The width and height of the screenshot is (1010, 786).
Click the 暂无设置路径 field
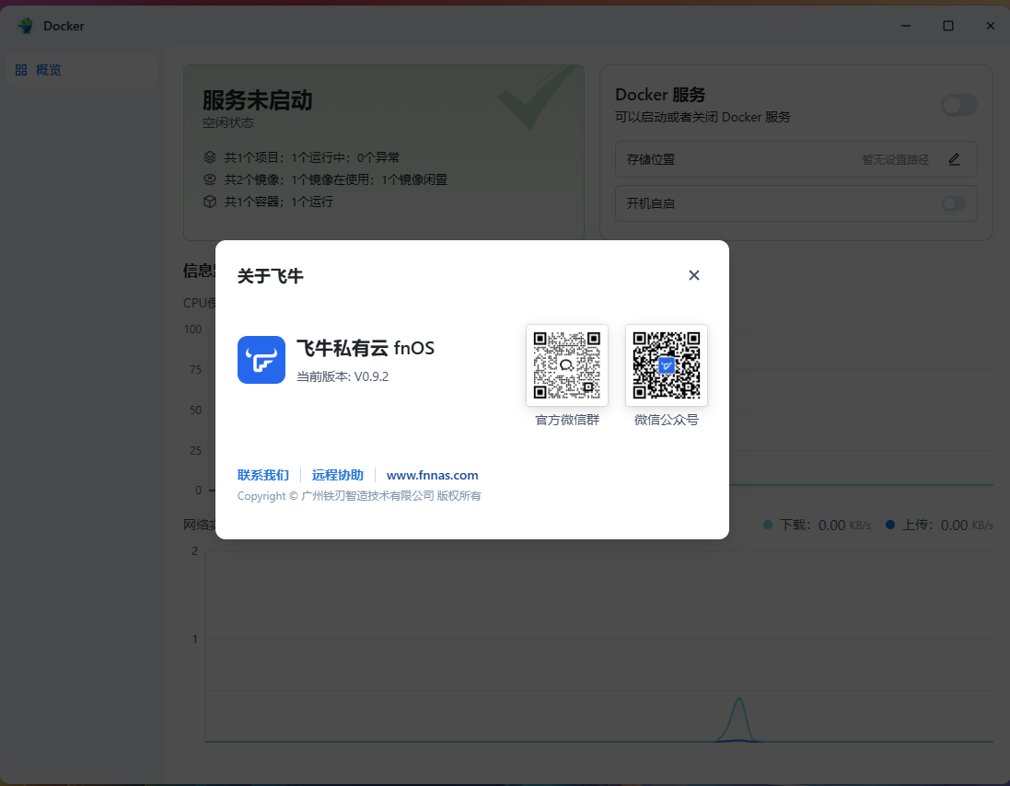pos(895,159)
